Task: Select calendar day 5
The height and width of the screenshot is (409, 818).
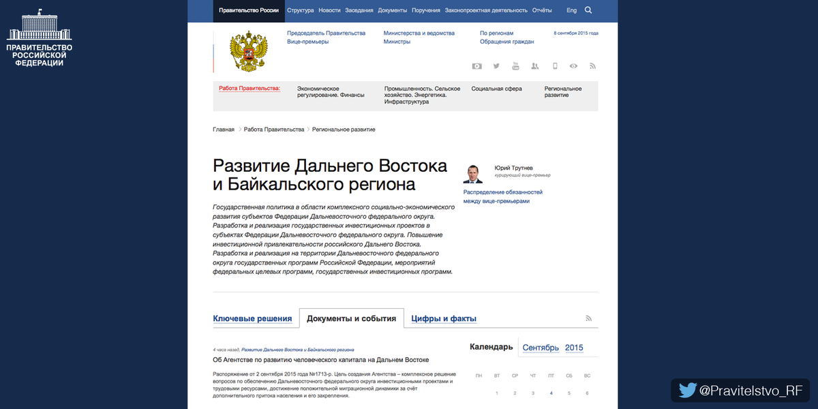Action: [569, 393]
